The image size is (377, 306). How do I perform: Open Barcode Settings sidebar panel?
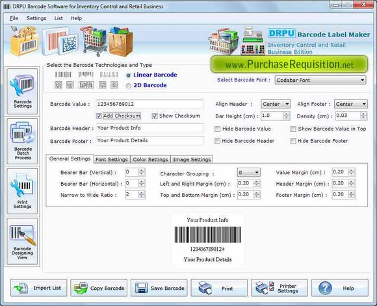[22, 92]
